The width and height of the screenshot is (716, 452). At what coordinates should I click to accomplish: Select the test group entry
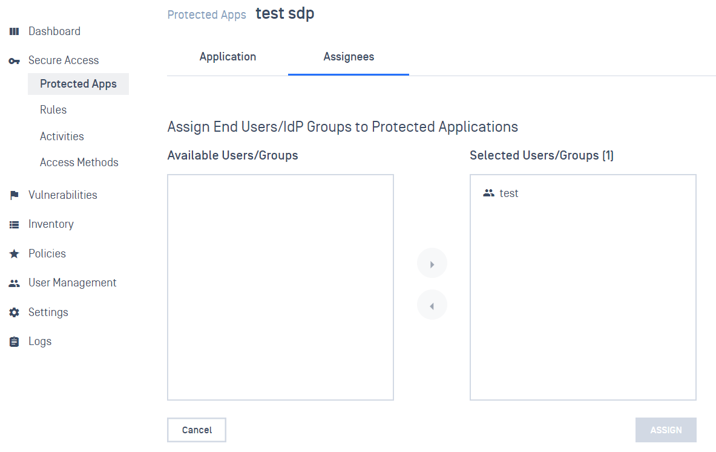509,193
